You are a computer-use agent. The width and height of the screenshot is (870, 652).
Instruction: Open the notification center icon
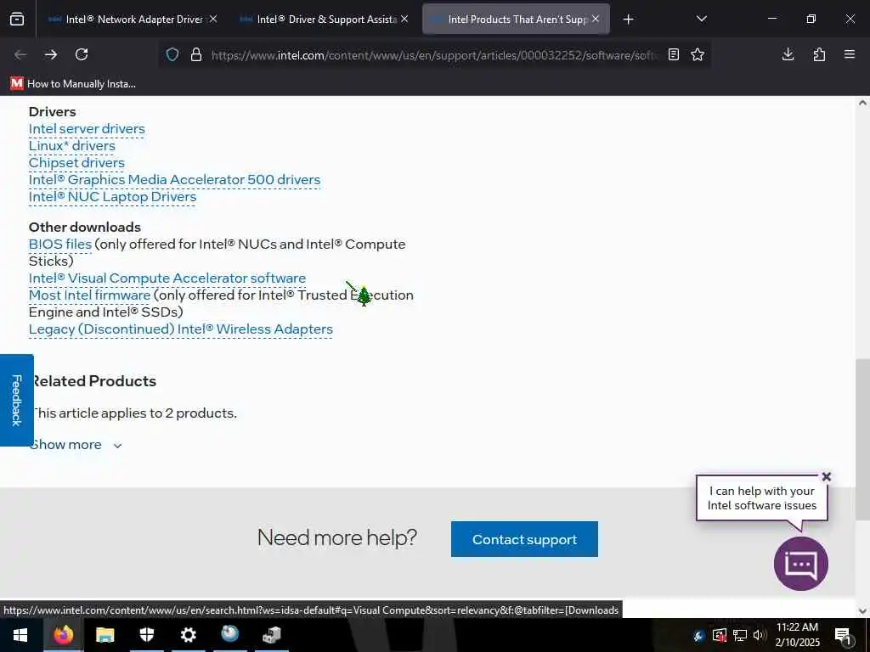844,635
